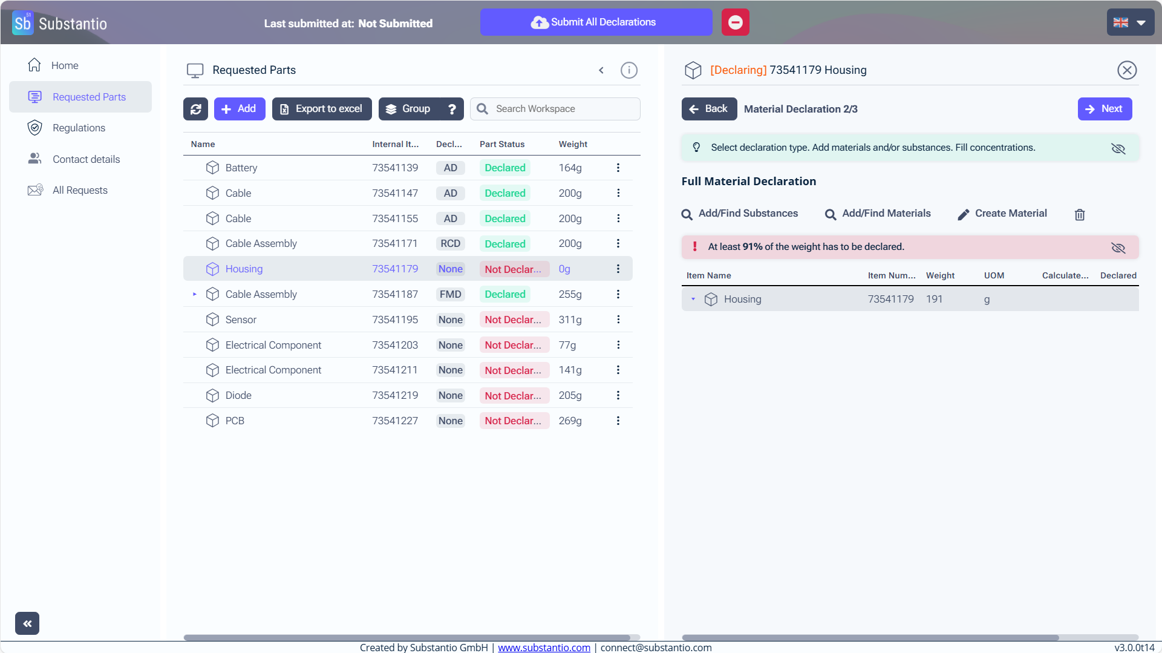Expand the Cable Assembly 73541187 row
The width and height of the screenshot is (1162, 653).
click(x=194, y=294)
